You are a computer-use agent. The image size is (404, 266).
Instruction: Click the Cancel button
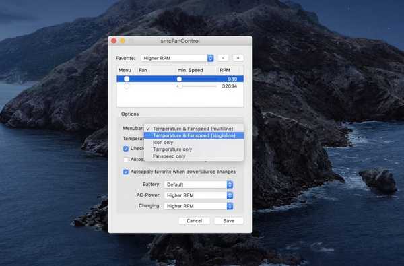195,221
